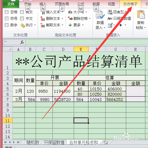148x148 pixels.
Task: Click the plus sign icon
Action: click(121, 25)
